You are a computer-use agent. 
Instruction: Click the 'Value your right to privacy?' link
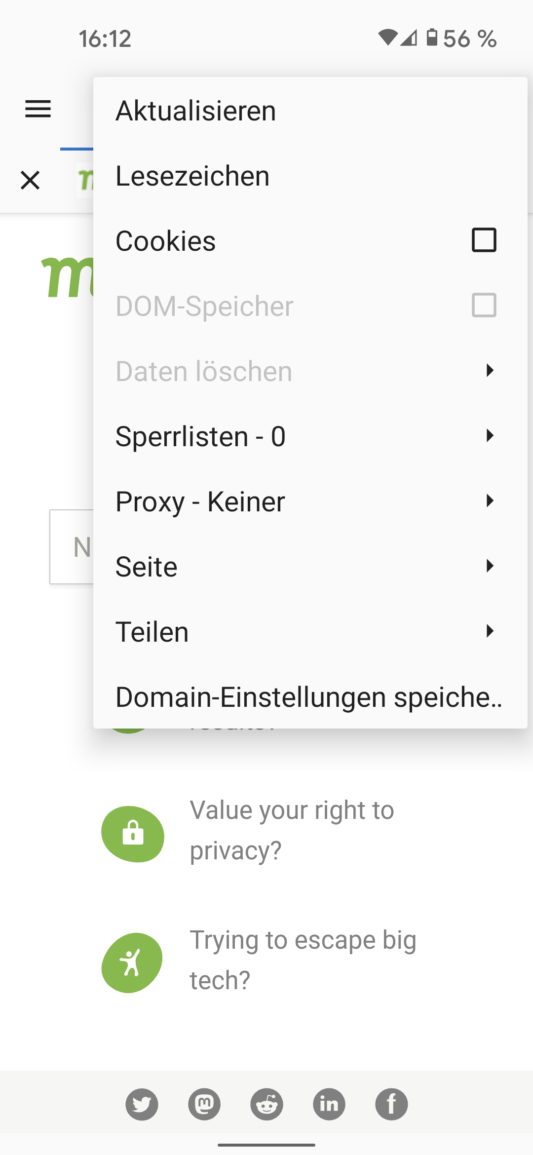pos(292,830)
